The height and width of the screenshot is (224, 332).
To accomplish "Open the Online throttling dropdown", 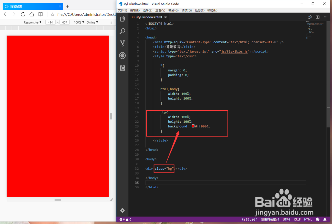I will [92, 22].
